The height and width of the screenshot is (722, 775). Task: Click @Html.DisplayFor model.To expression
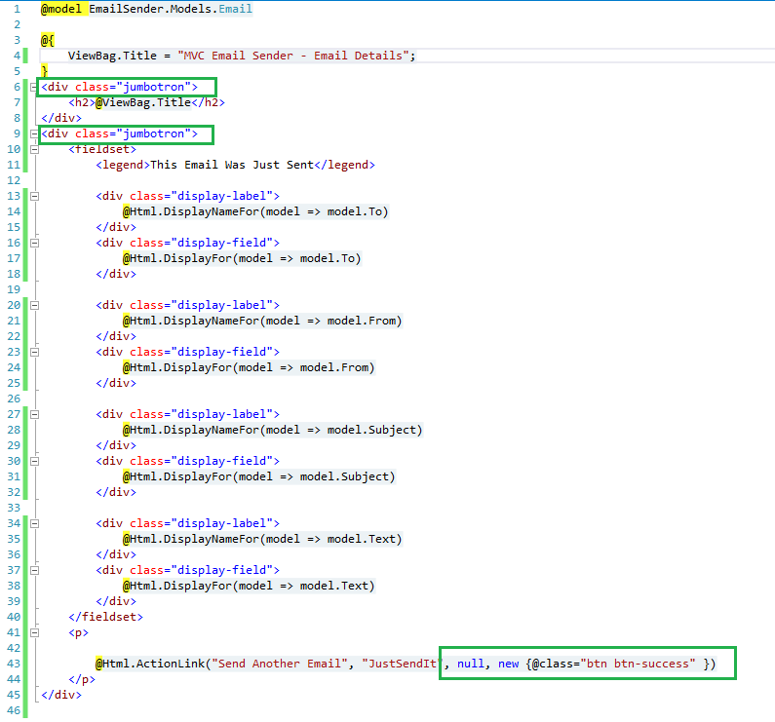tap(242, 258)
